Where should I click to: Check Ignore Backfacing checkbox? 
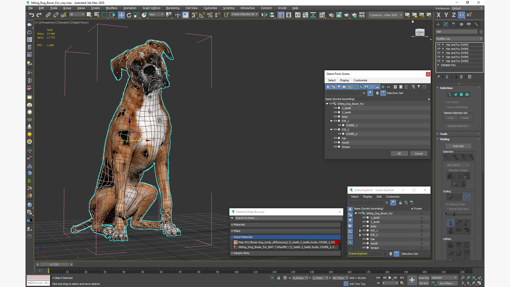click(445, 107)
